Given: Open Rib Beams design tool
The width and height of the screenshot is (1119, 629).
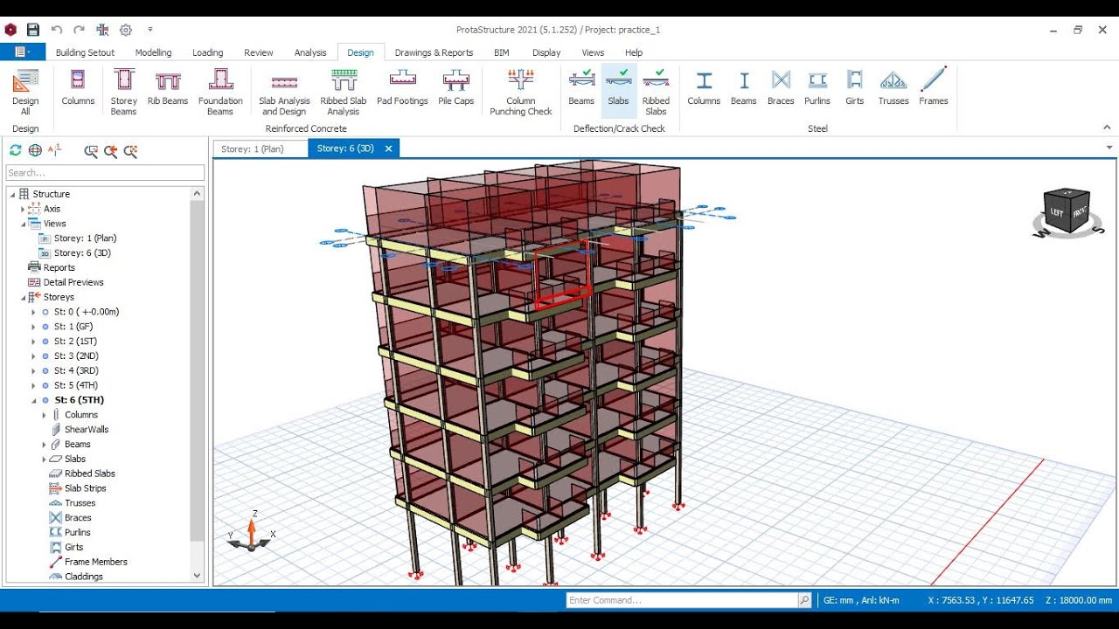Looking at the screenshot, I should coord(168,87).
